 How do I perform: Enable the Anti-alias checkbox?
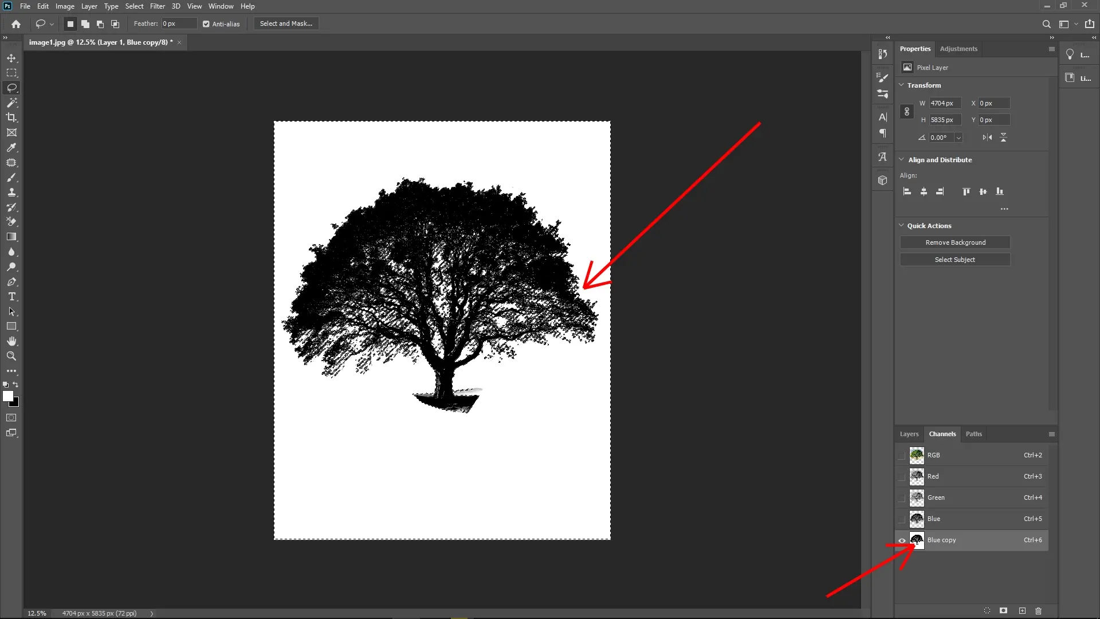(x=206, y=23)
